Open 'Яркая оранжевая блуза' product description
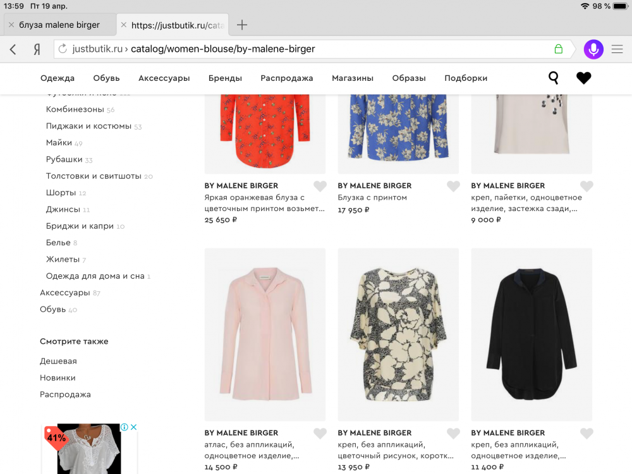632x474 pixels. click(264, 203)
